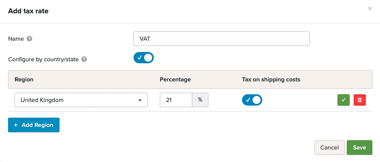Screen dimensions: 380x162
Task: Turn off the Tax on shipping costs toggle
Action: [x=252, y=100]
